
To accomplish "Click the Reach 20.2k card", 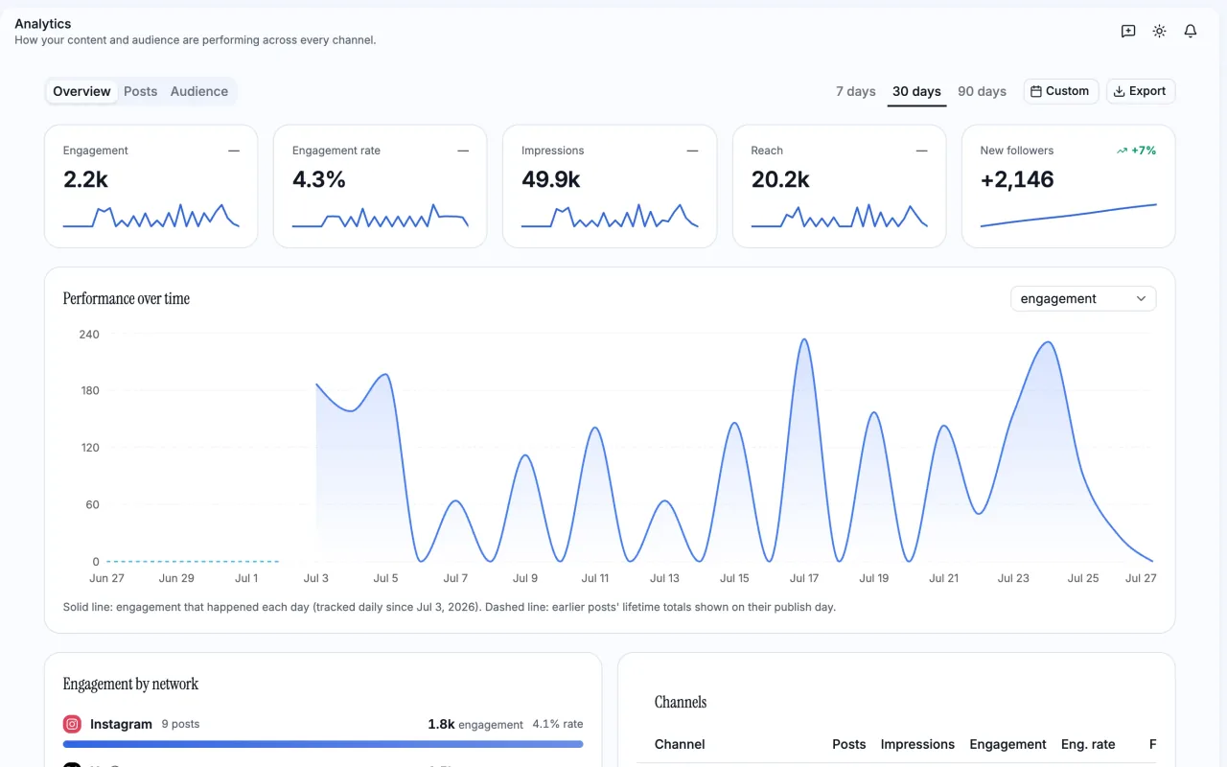I will [839, 186].
